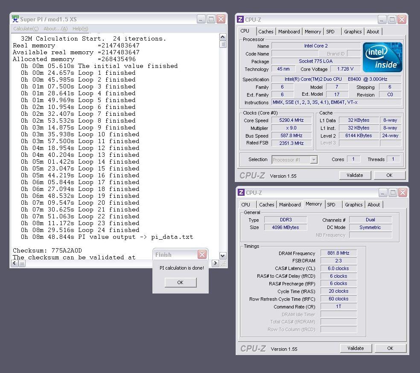Click the Core Voltage value 1.728 V
The image size is (420, 373).
tap(345, 69)
